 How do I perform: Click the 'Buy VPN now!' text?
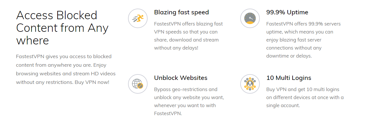[x=92, y=82]
